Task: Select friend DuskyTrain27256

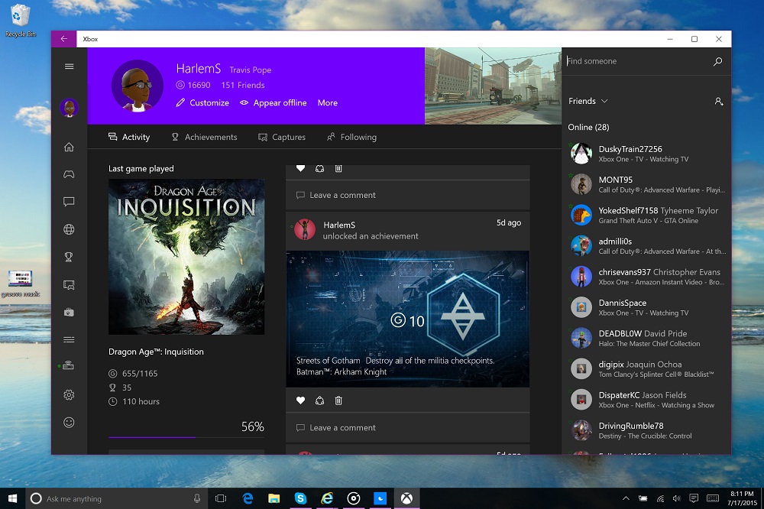Action: [x=646, y=154]
